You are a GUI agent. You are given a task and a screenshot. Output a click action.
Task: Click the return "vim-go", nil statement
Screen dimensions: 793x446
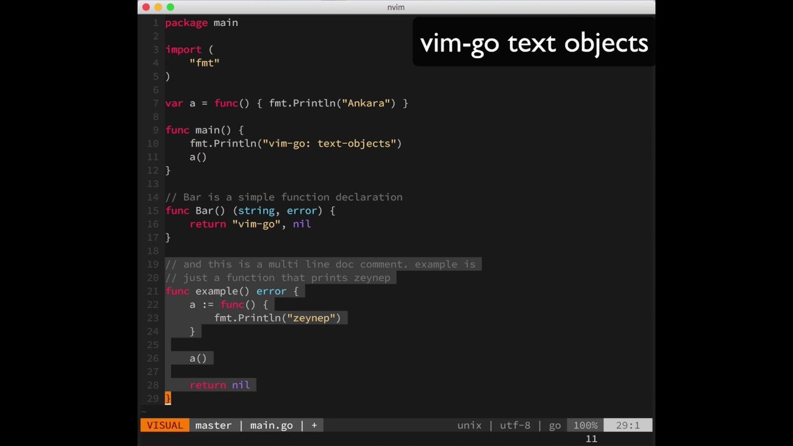[x=250, y=224]
